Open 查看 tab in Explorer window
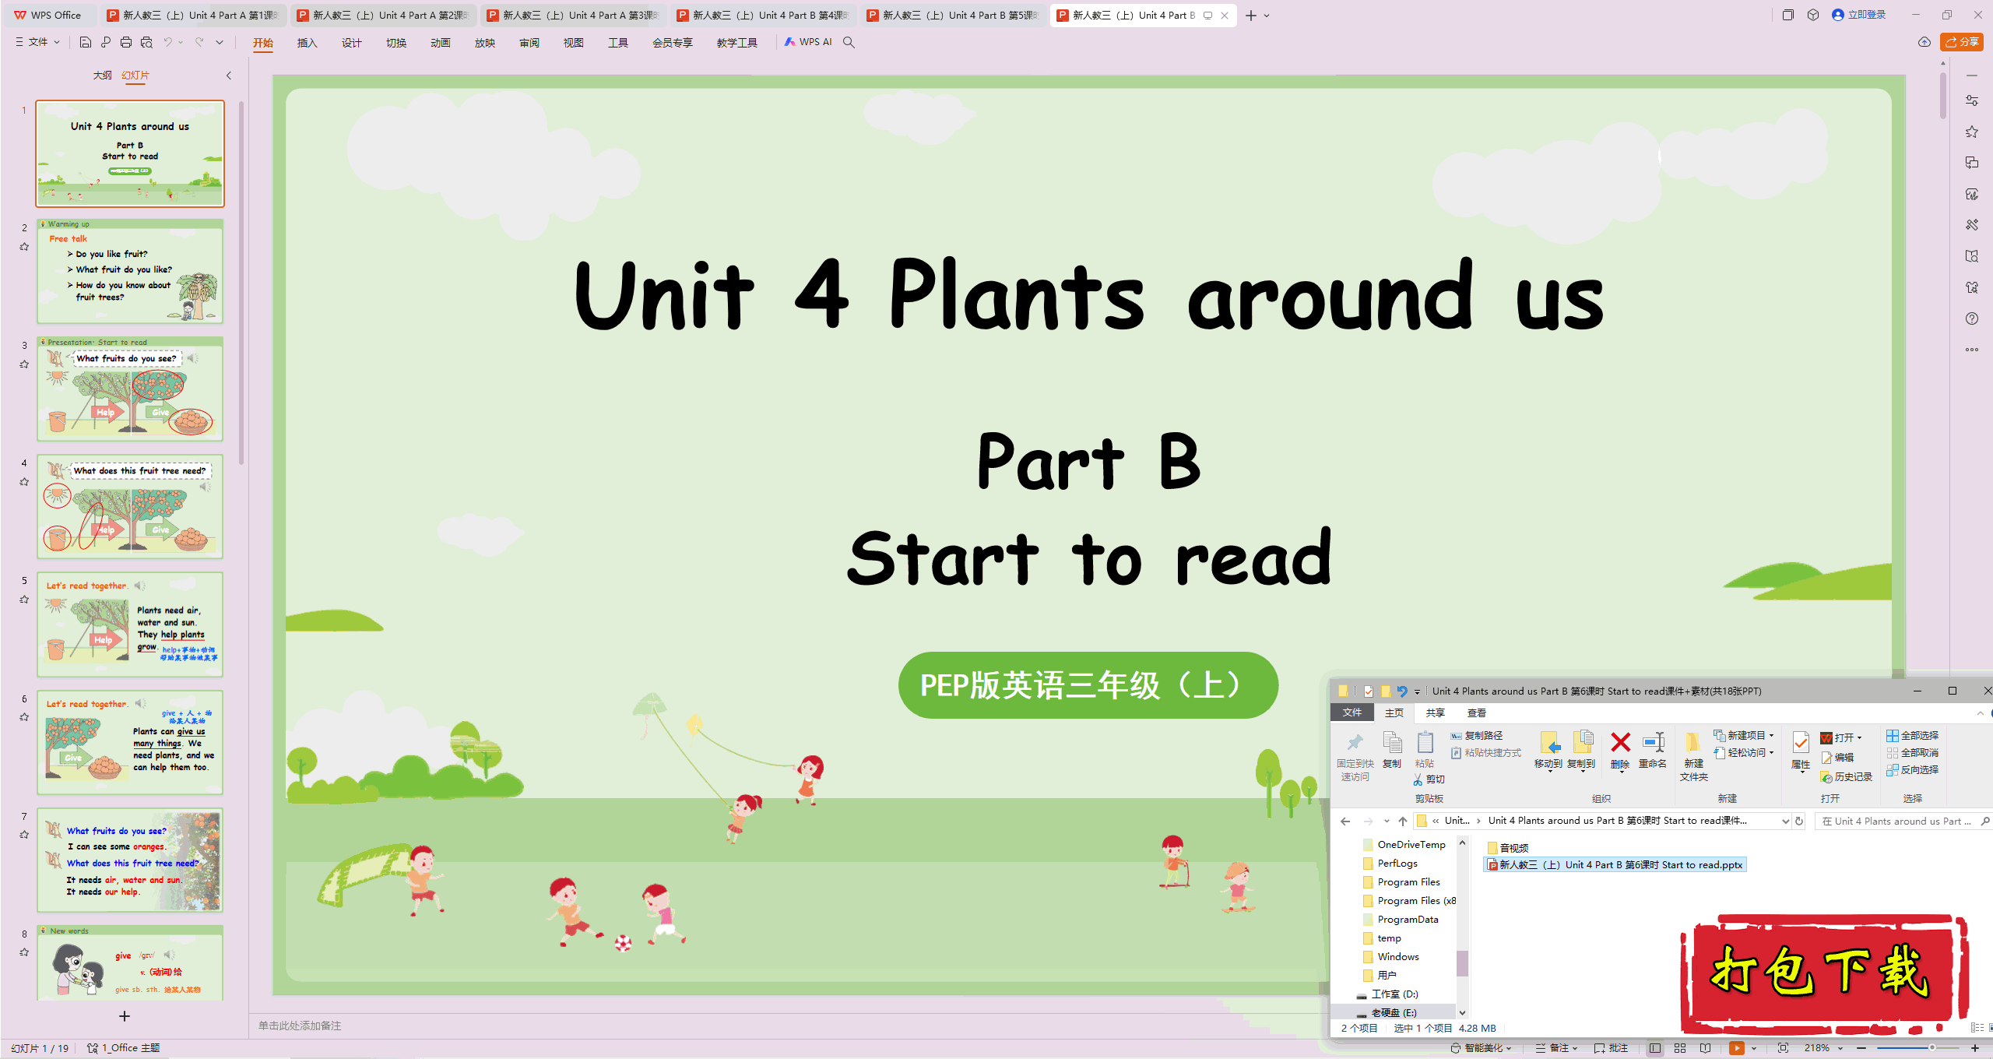 1476,712
